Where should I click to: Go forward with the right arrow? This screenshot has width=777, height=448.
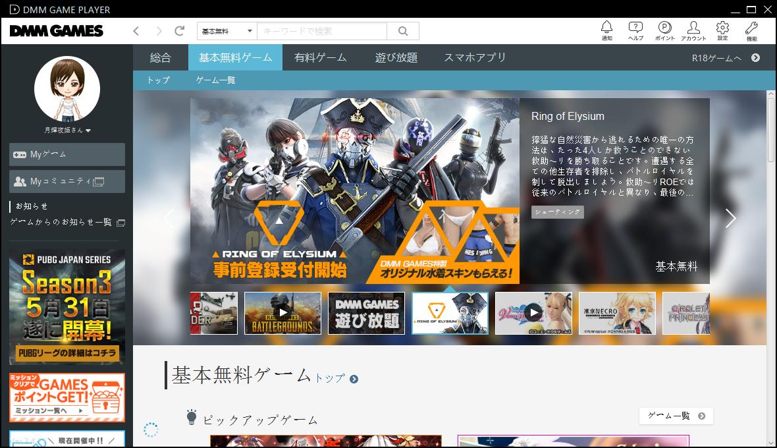[159, 31]
